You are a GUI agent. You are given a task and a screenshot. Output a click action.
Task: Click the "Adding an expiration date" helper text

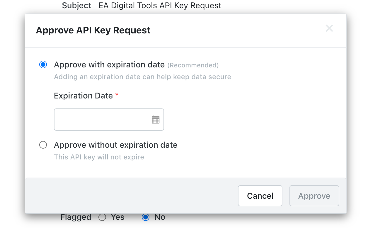tap(142, 77)
